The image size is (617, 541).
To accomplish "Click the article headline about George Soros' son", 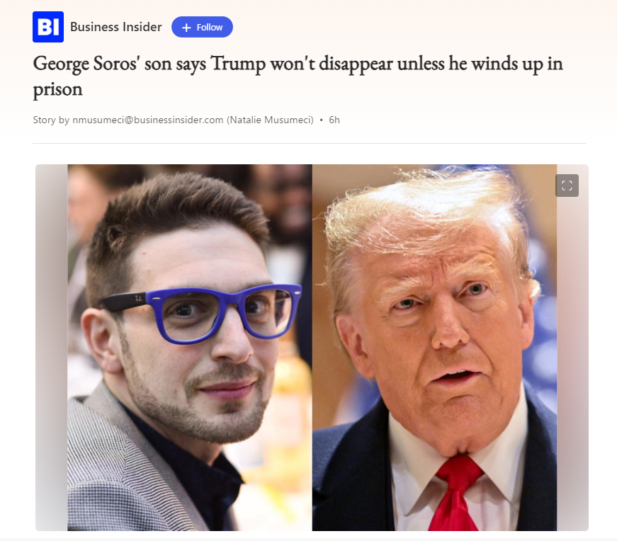I will (298, 76).
